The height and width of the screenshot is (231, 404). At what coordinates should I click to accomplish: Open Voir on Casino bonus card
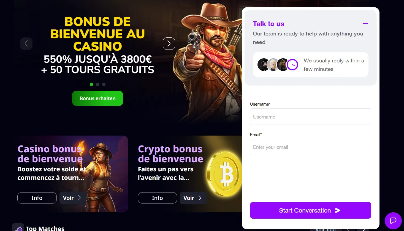(x=71, y=198)
